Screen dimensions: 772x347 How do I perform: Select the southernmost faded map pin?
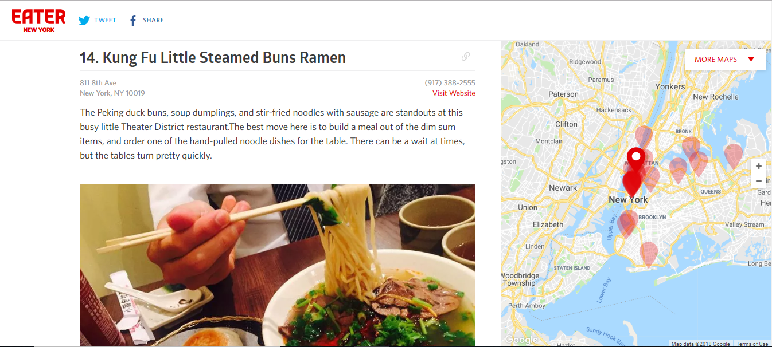648,254
